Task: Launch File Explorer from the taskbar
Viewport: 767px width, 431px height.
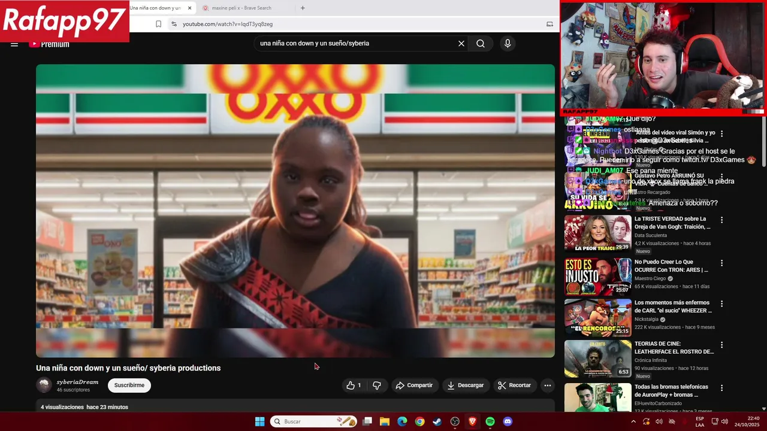Action: pyautogui.click(x=385, y=421)
